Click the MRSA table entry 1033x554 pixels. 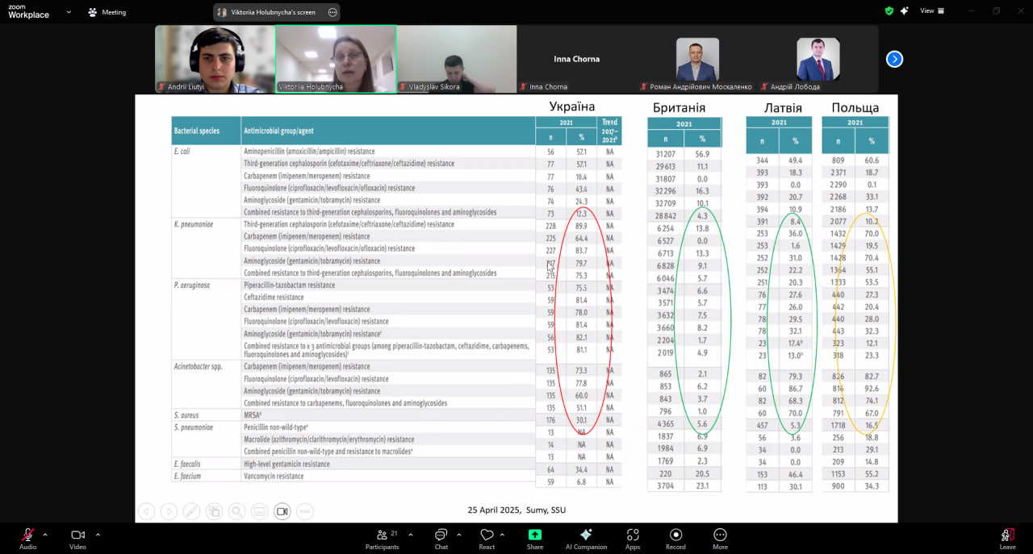(x=253, y=414)
